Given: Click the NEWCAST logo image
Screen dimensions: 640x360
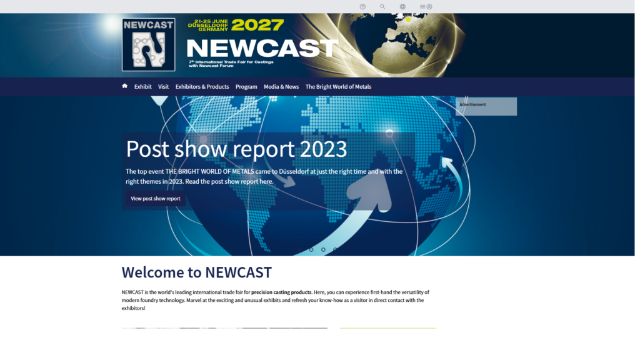Looking at the screenshot, I should click(x=149, y=44).
